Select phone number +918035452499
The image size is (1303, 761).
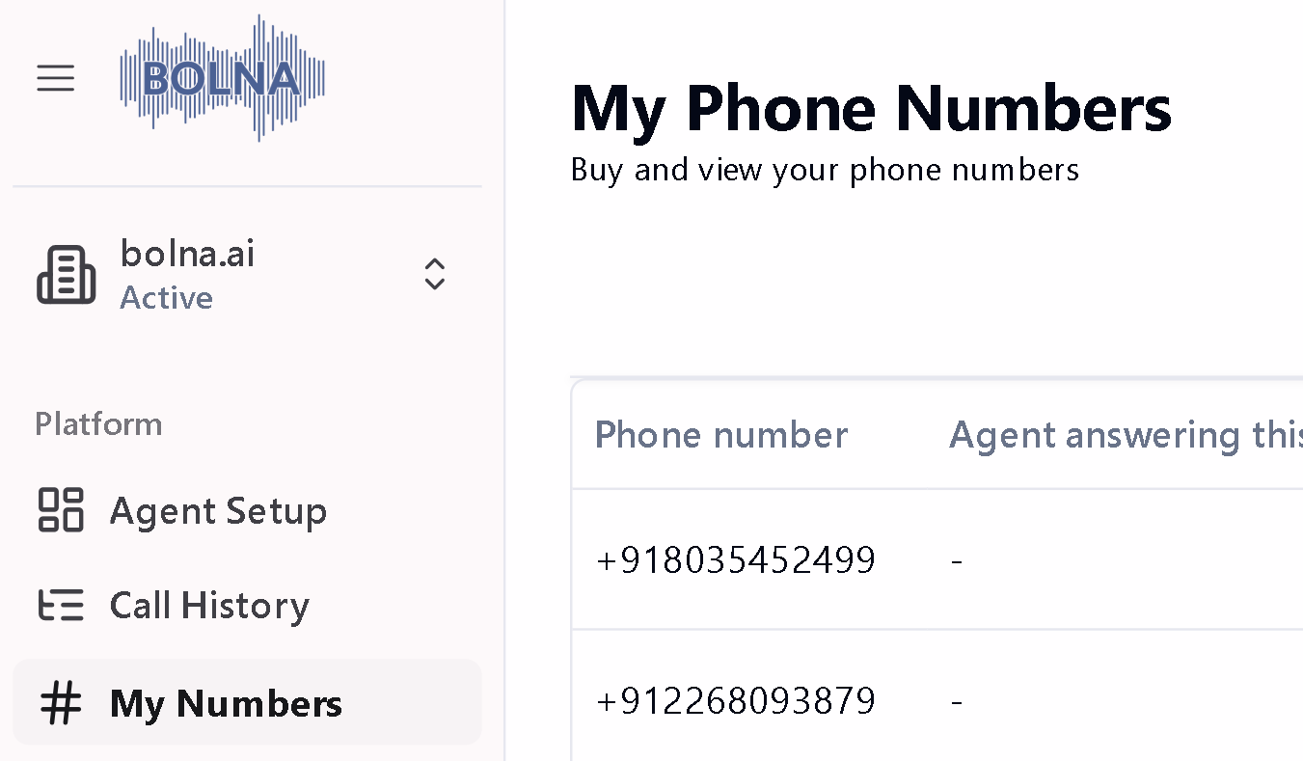tap(736, 559)
